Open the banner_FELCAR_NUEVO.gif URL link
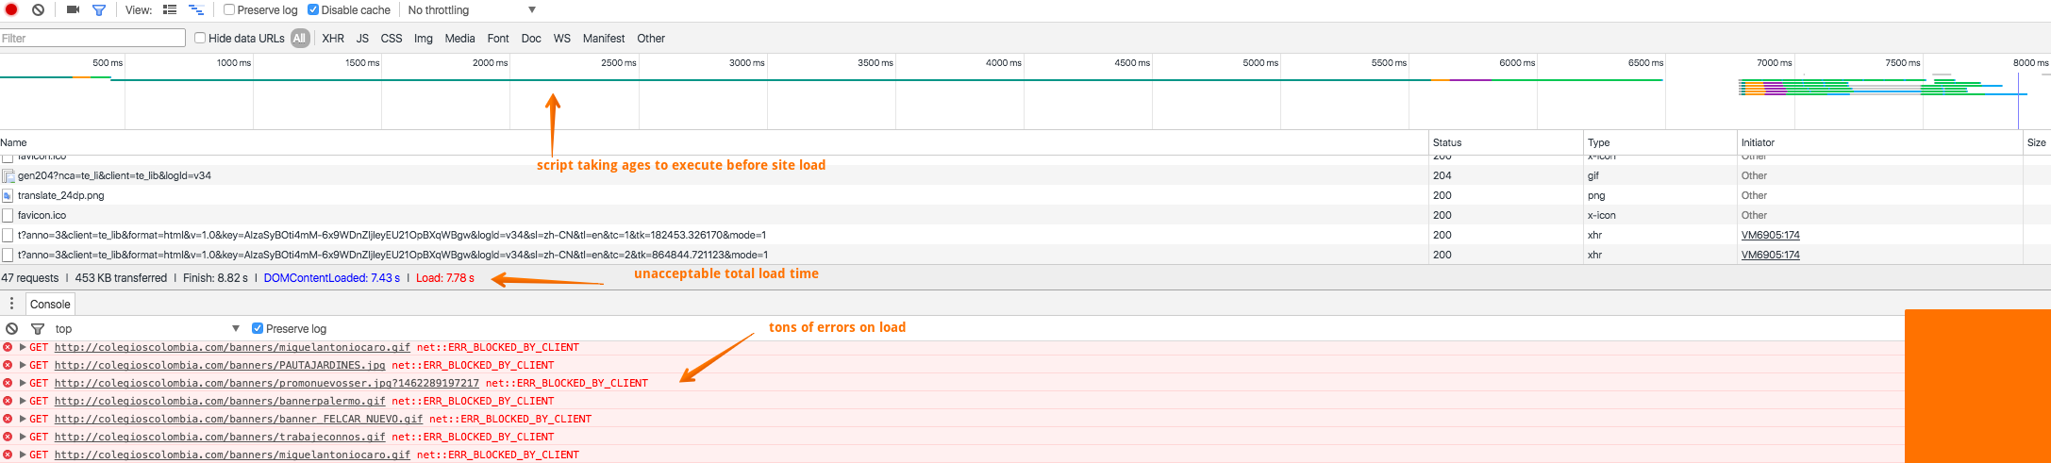Viewport: 2051px width, 463px height. coord(239,419)
